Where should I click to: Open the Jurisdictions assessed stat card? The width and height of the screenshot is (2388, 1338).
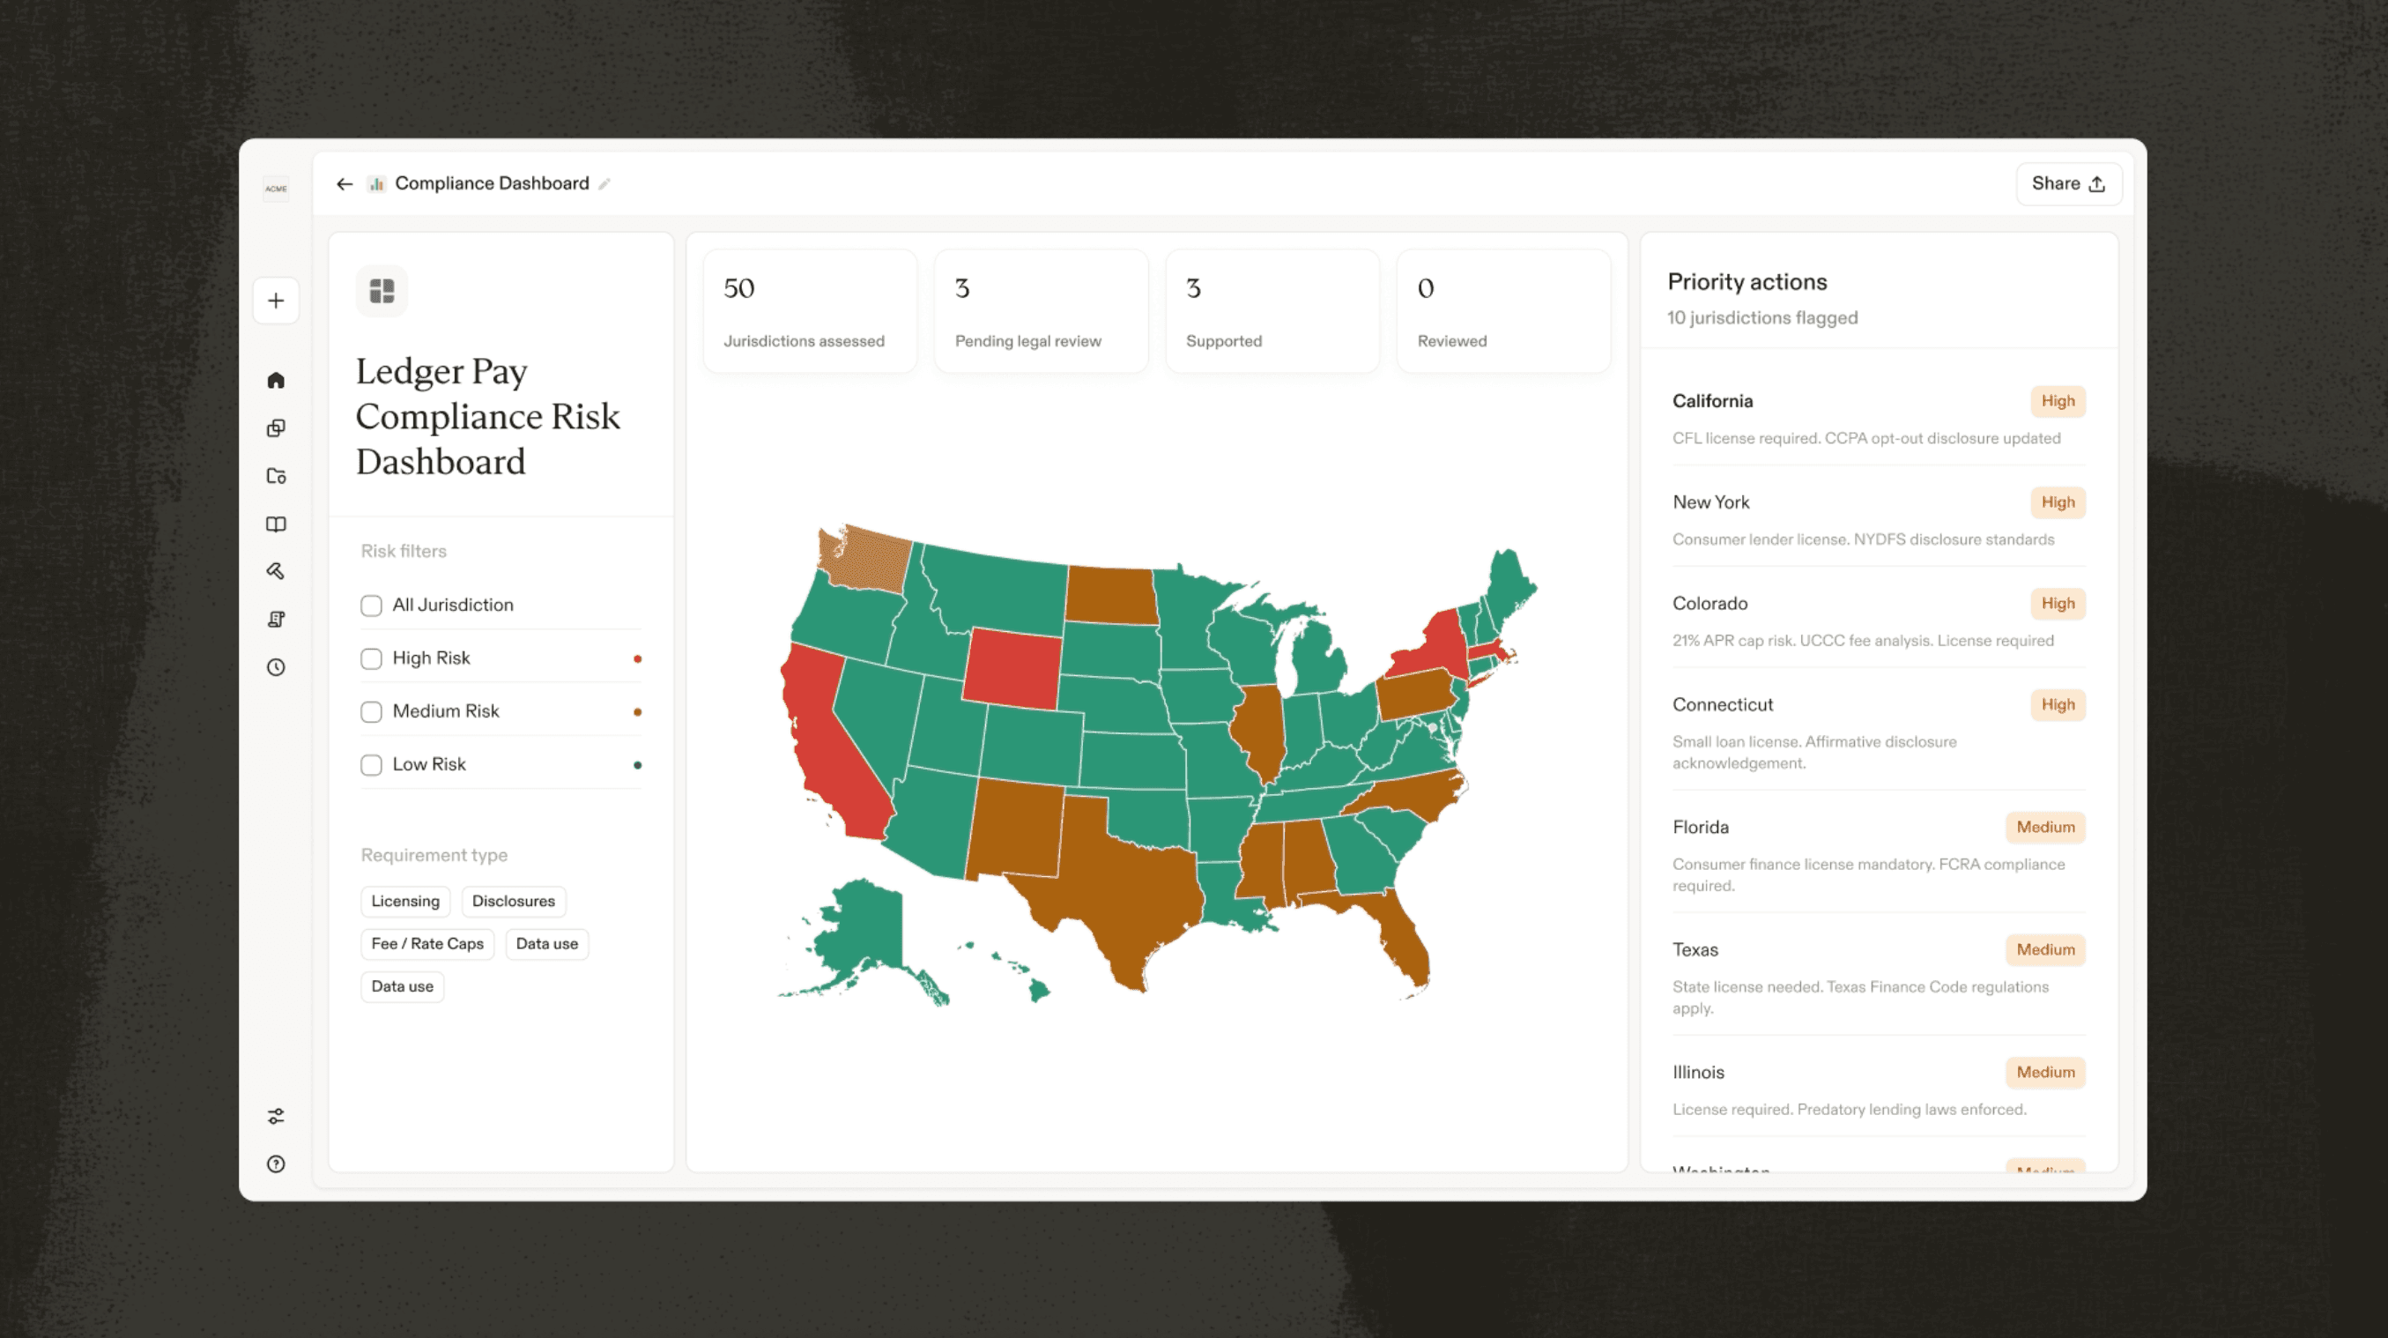(x=809, y=311)
